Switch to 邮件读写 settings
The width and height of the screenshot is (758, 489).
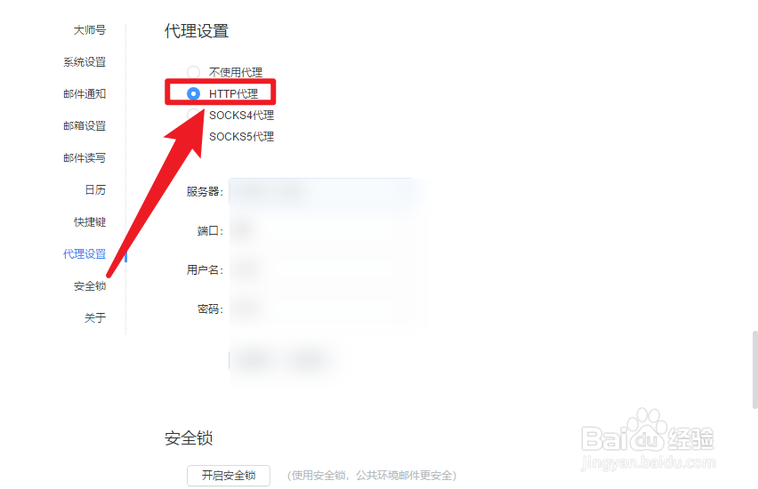[x=85, y=157]
